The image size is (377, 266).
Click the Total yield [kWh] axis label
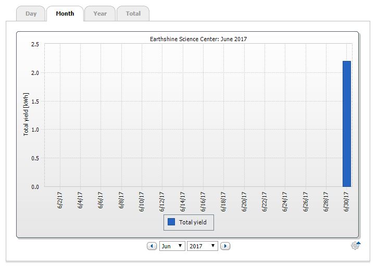[x=26, y=115]
